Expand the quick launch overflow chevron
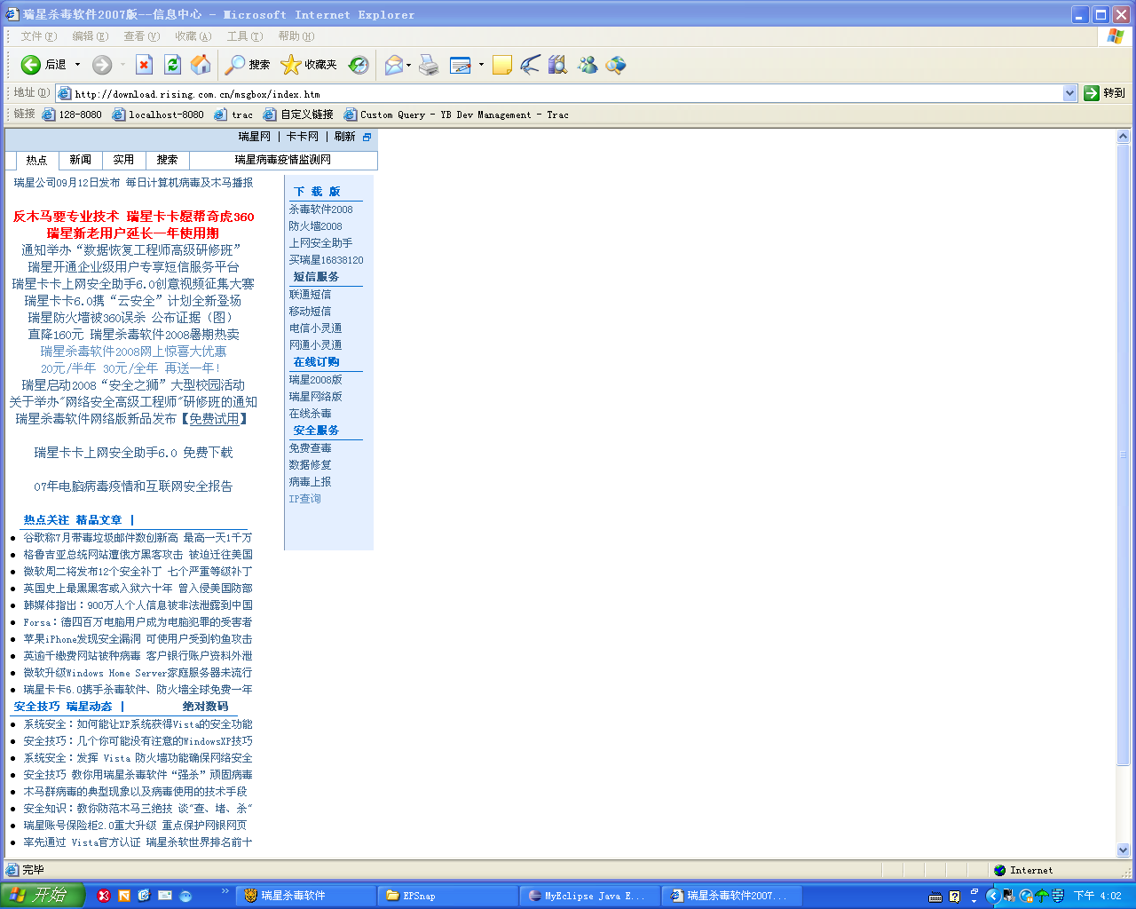The height and width of the screenshot is (909, 1136). (x=225, y=891)
